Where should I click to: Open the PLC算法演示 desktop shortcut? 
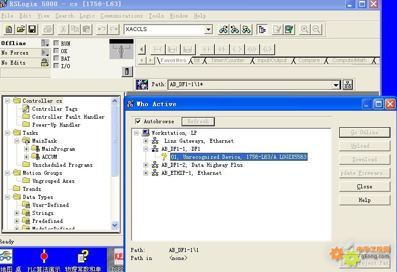pos(44,260)
